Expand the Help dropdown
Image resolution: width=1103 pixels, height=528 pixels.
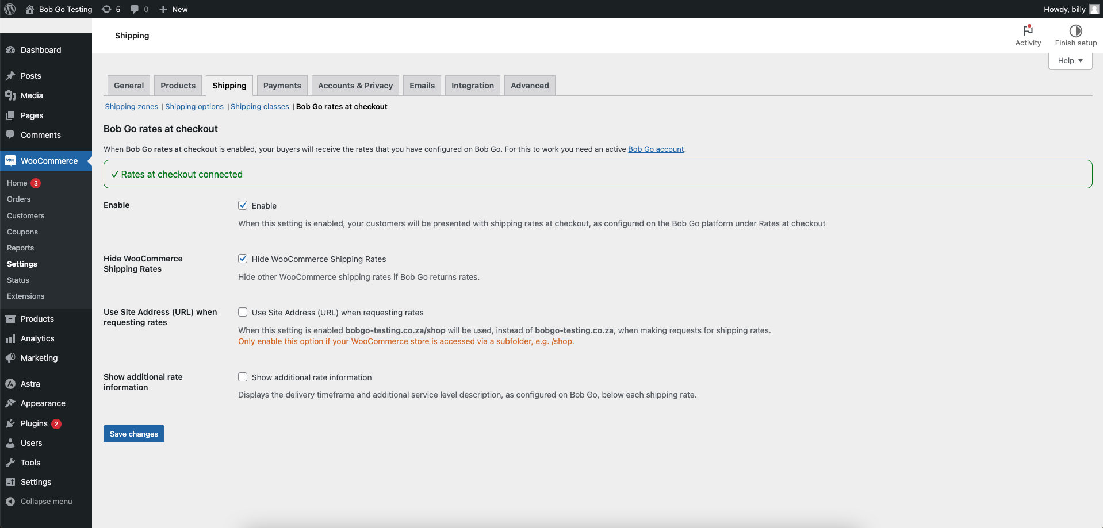1070,60
